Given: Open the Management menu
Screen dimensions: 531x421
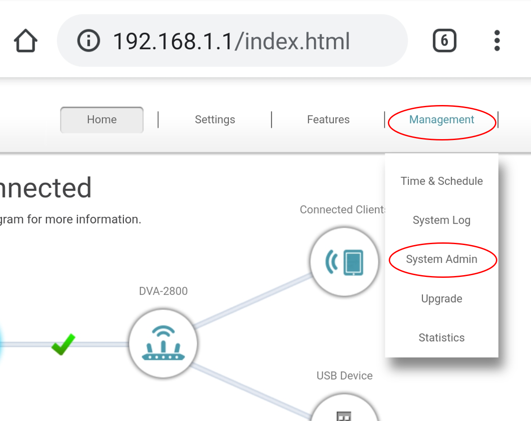Looking at the screenshot, I should (x=442, y=119).
